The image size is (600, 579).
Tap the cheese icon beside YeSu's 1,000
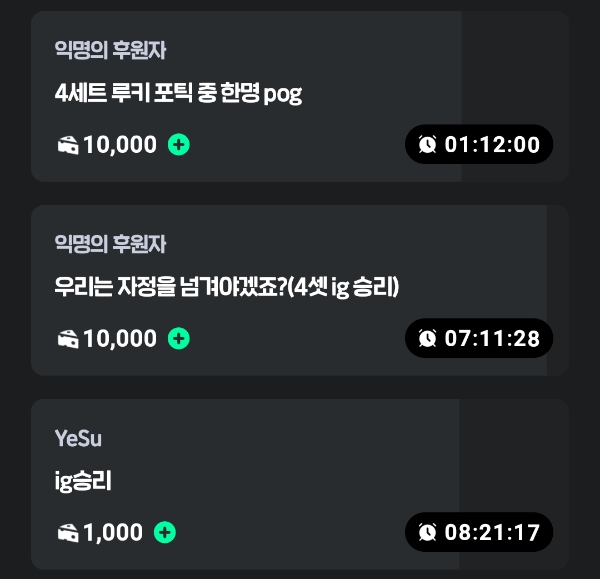[x=68, y=533]
